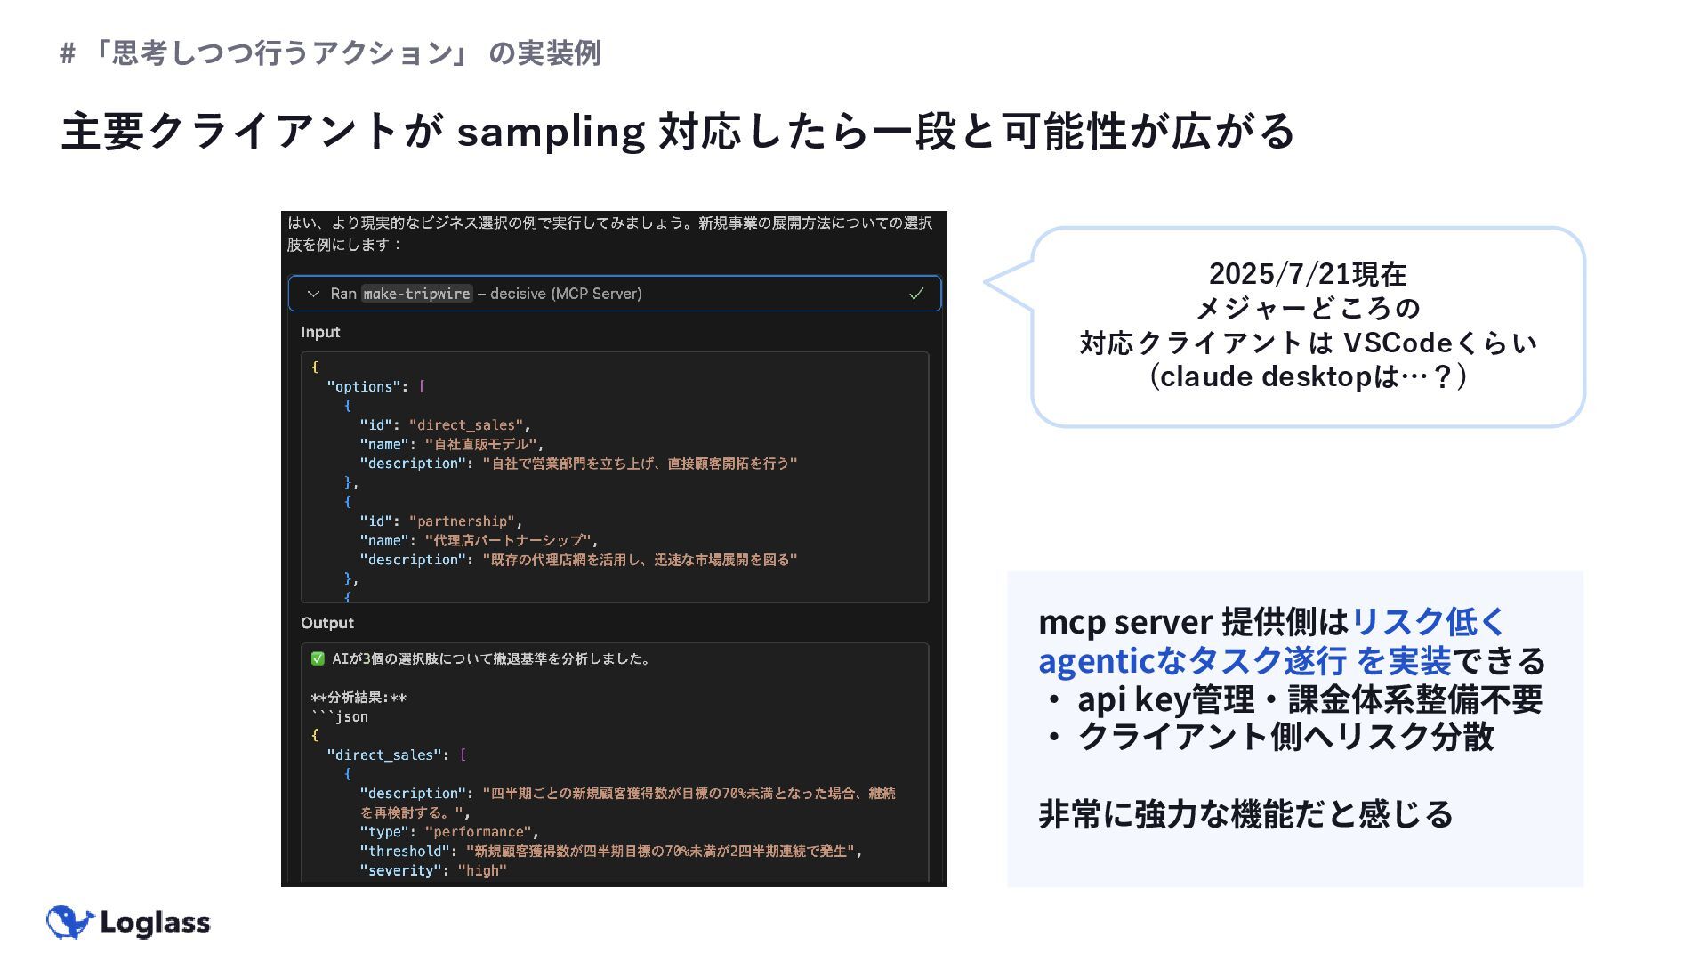
Task: Click the make-tripwire tool name badge
Action: [x=416, y=294]
